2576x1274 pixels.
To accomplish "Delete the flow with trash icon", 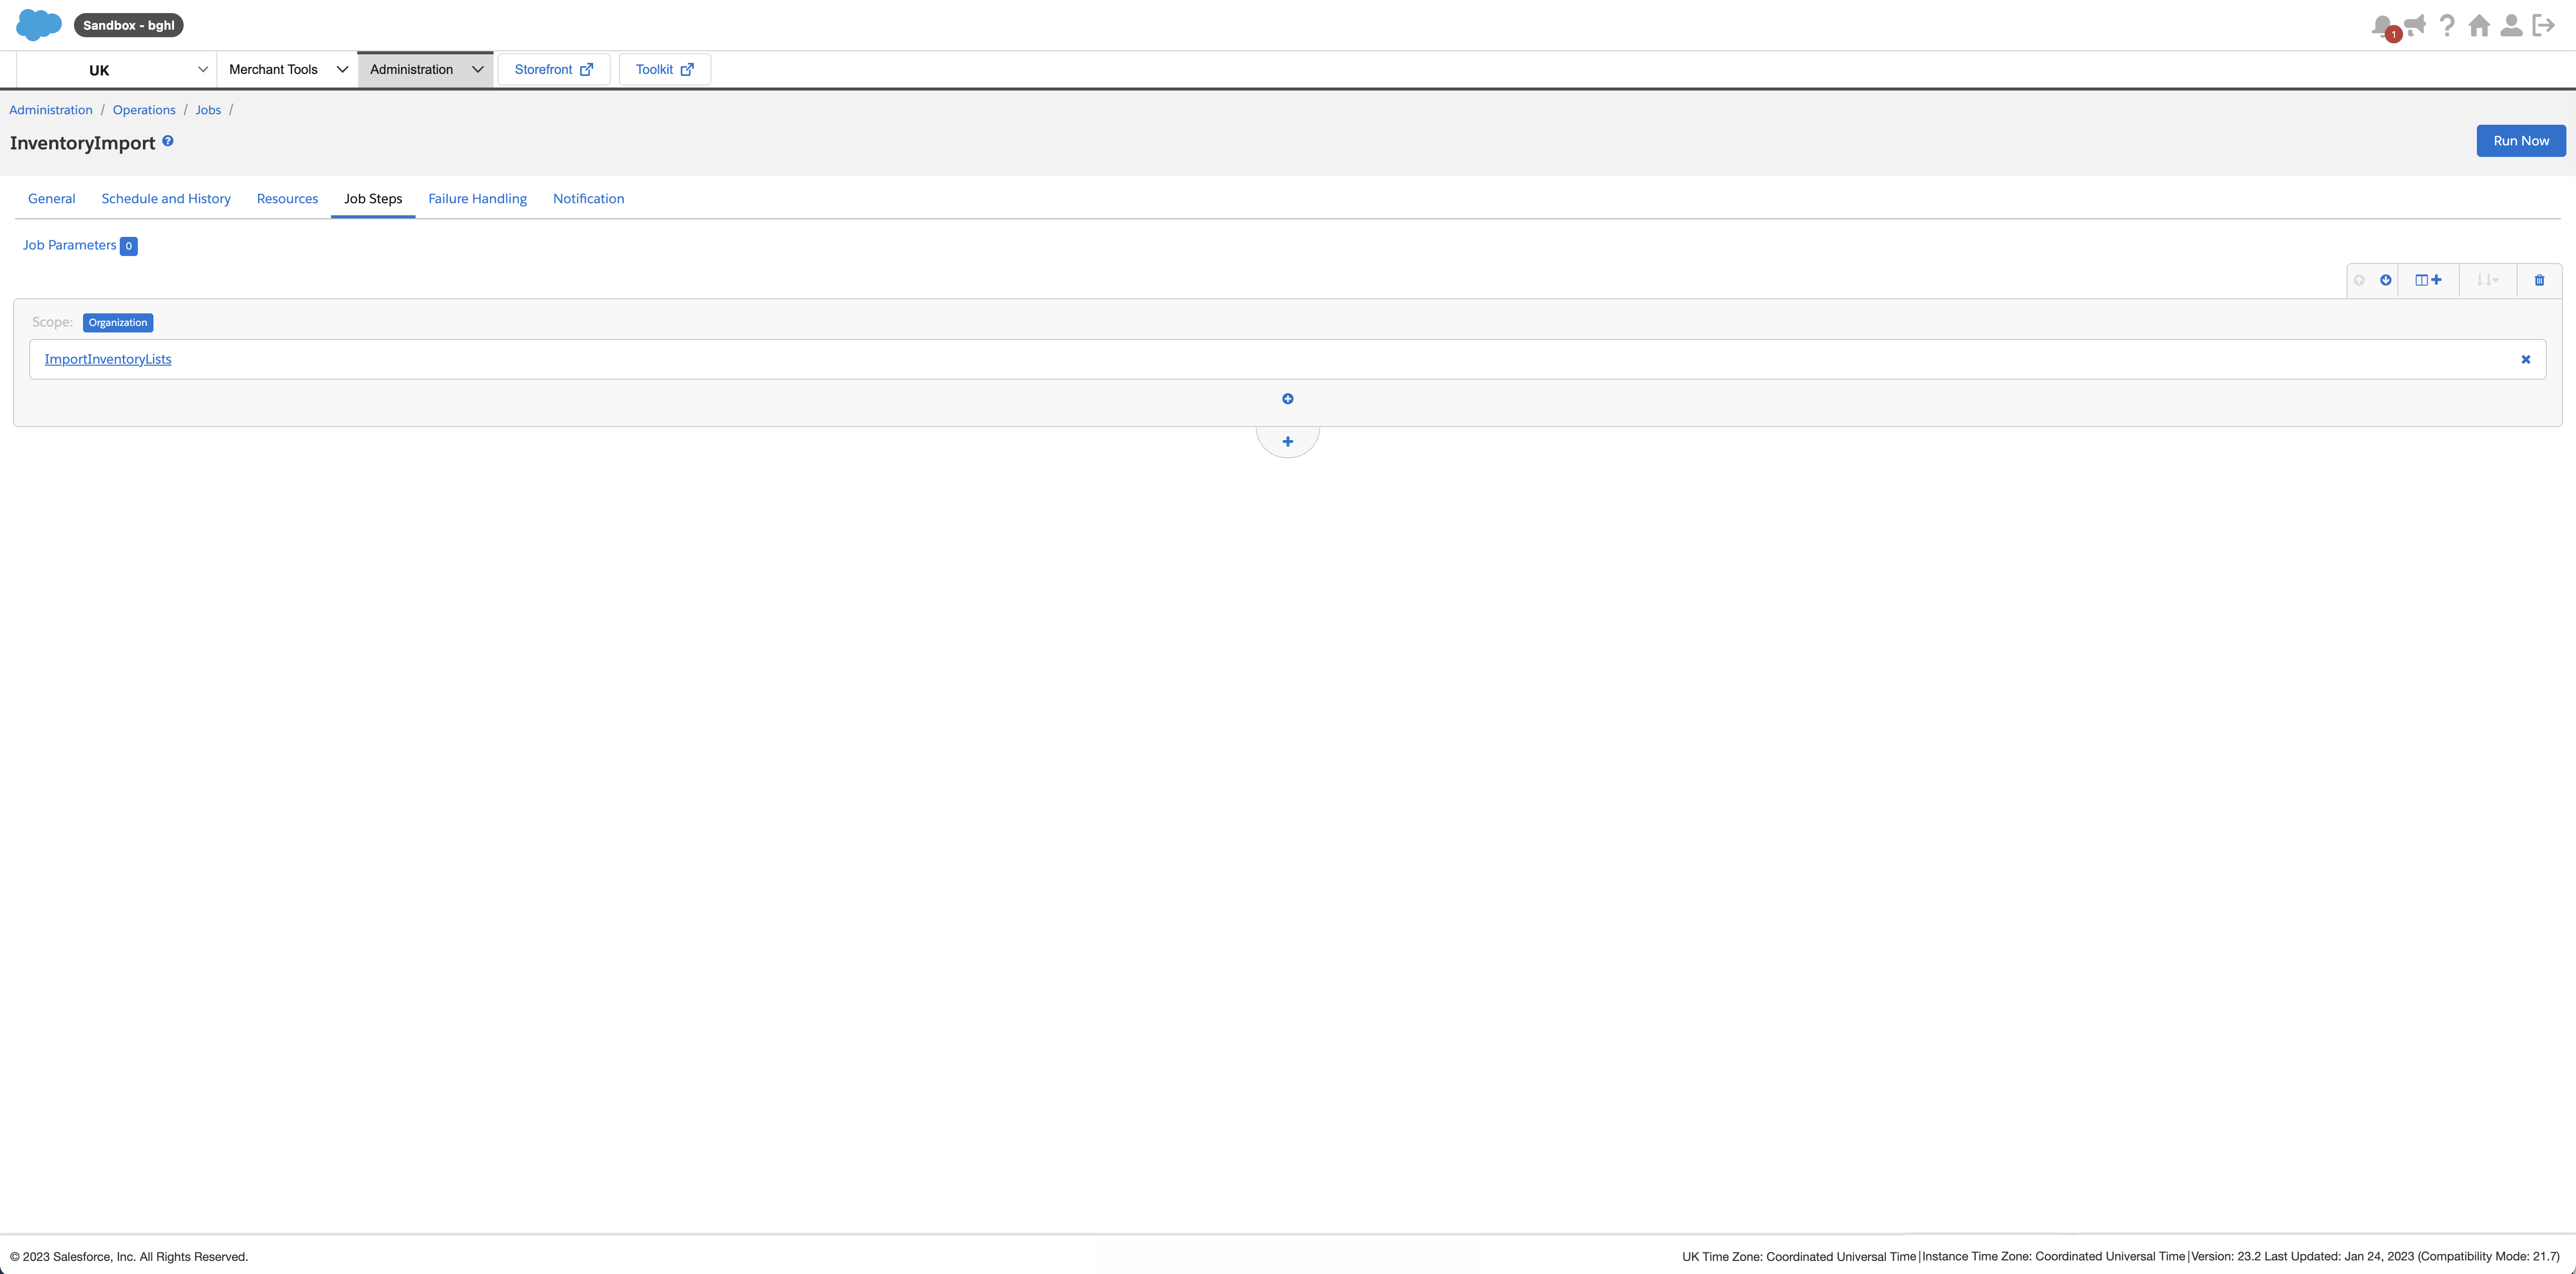I will [x=2539, y=280].
